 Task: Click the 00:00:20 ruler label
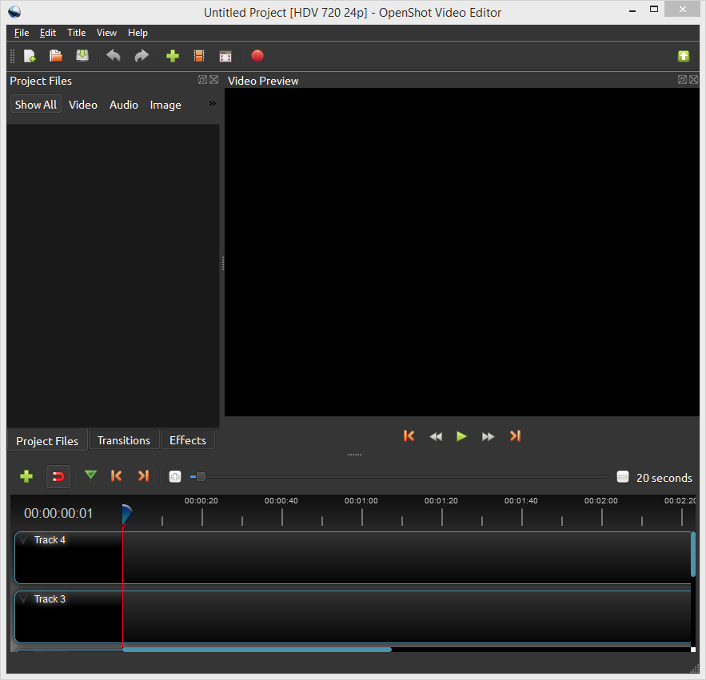point(201,500)
